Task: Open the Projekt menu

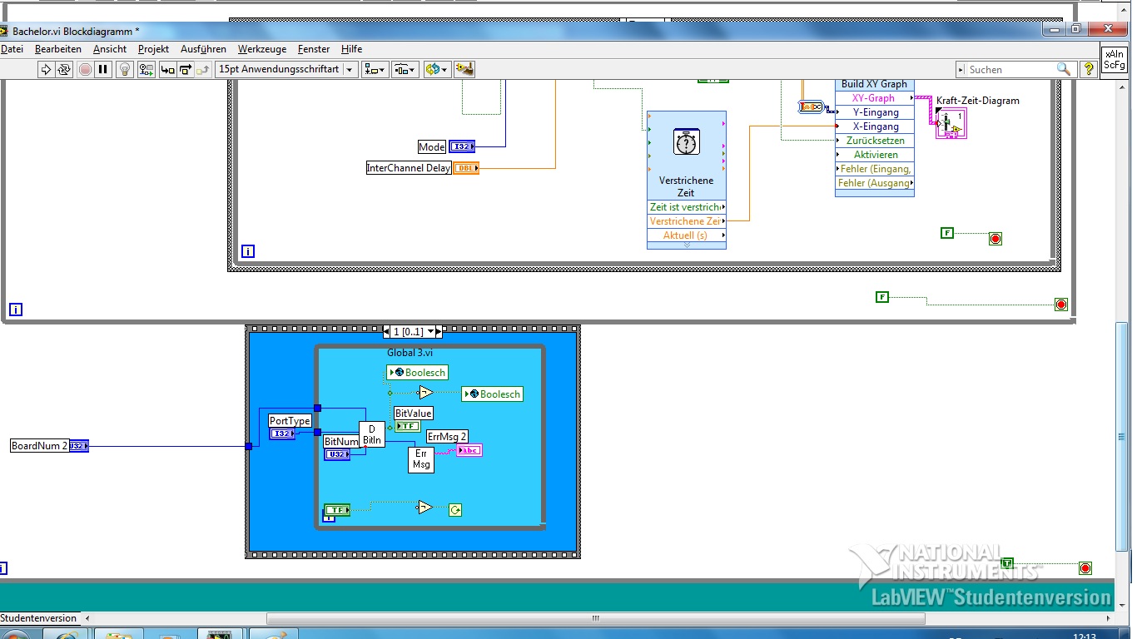Action: [154, 49]
